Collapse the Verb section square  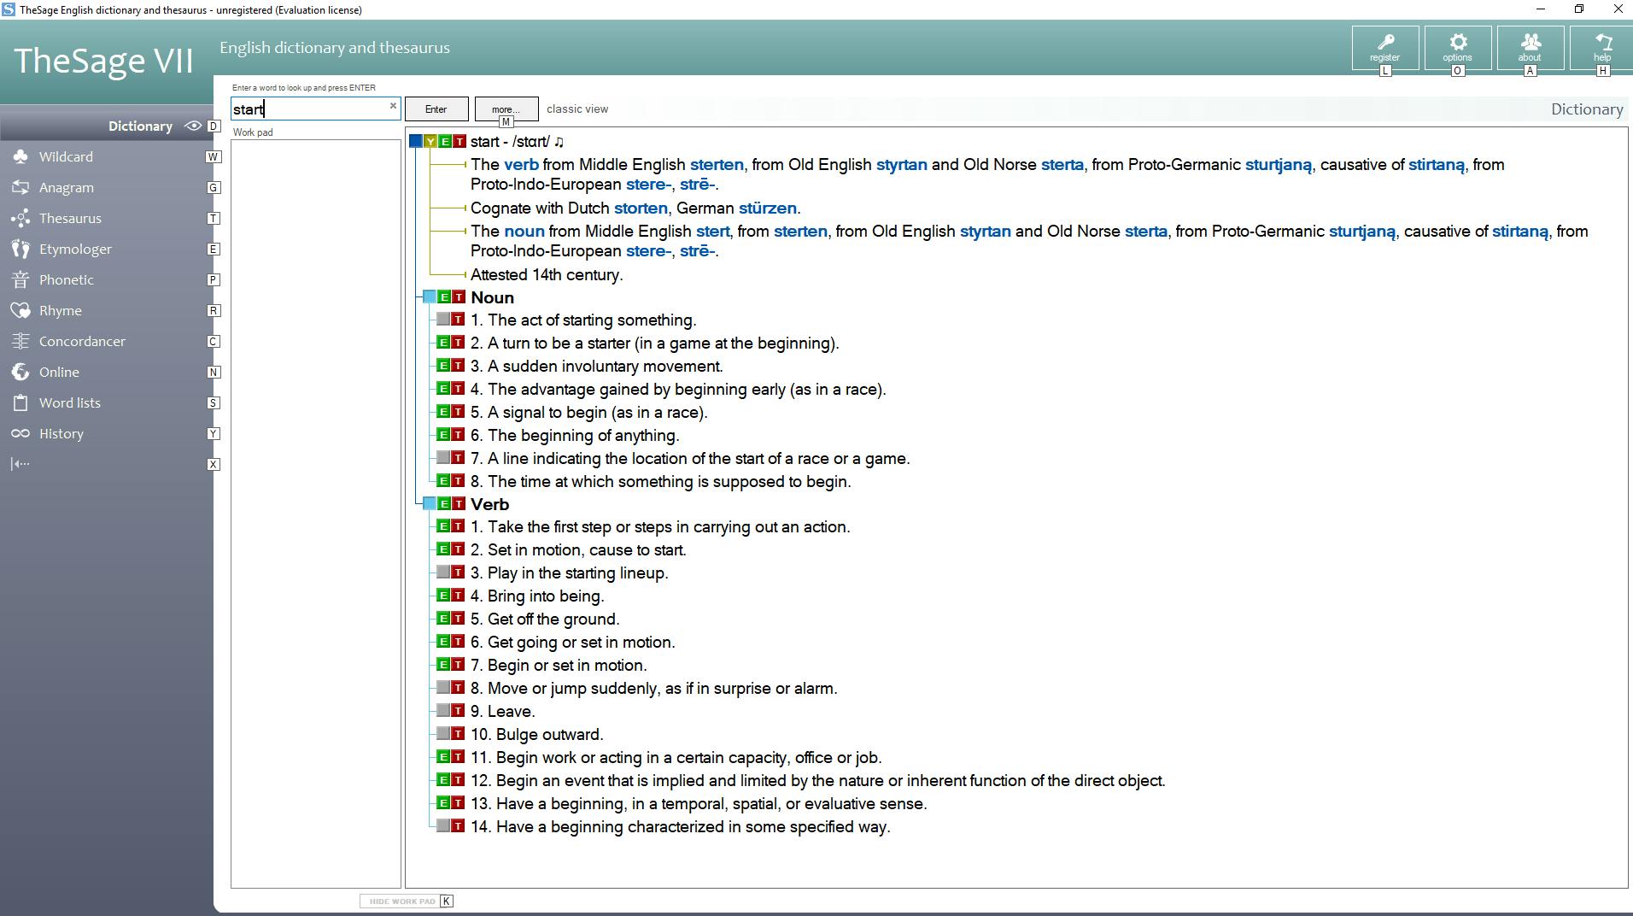coord(430,504)
